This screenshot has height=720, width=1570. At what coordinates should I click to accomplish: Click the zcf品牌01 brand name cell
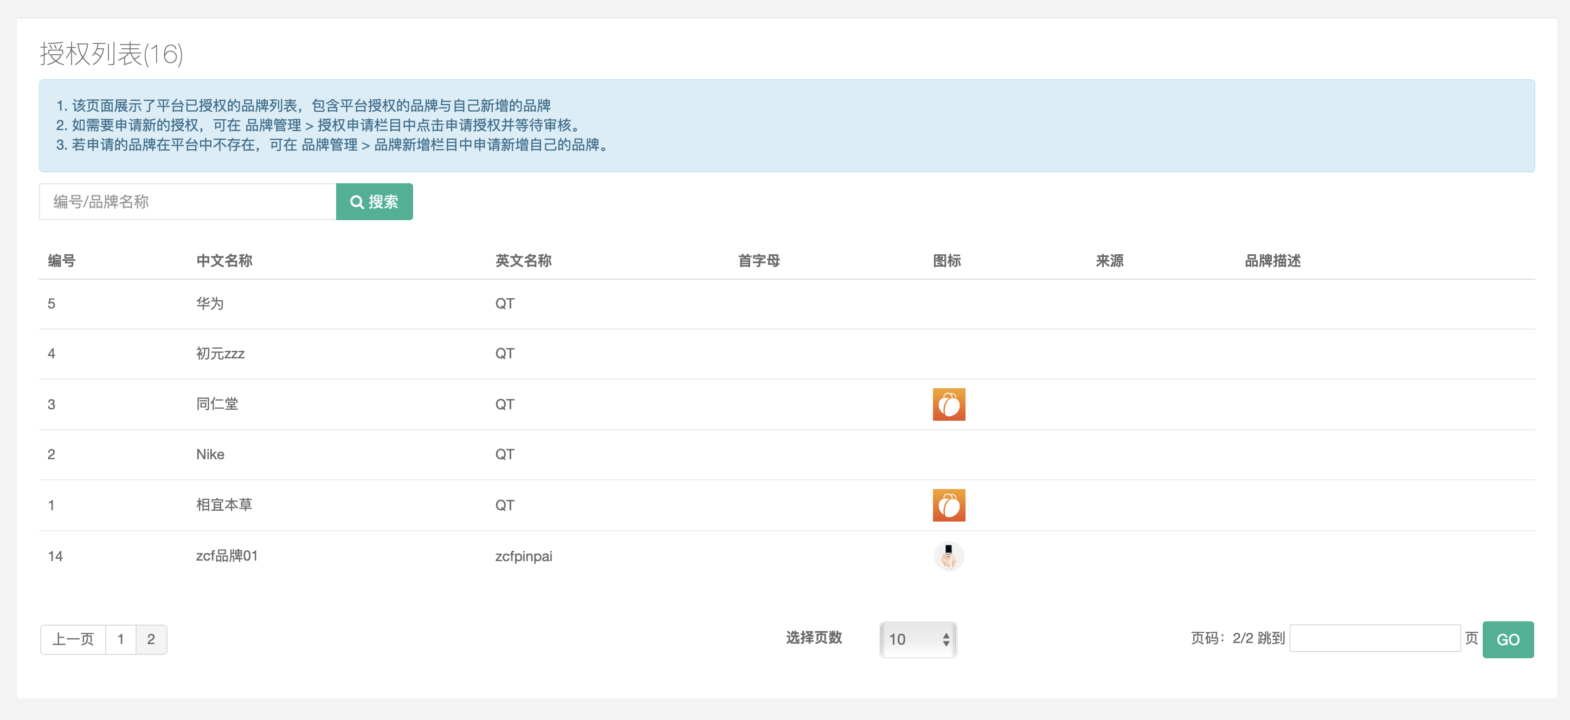[227, 556]
